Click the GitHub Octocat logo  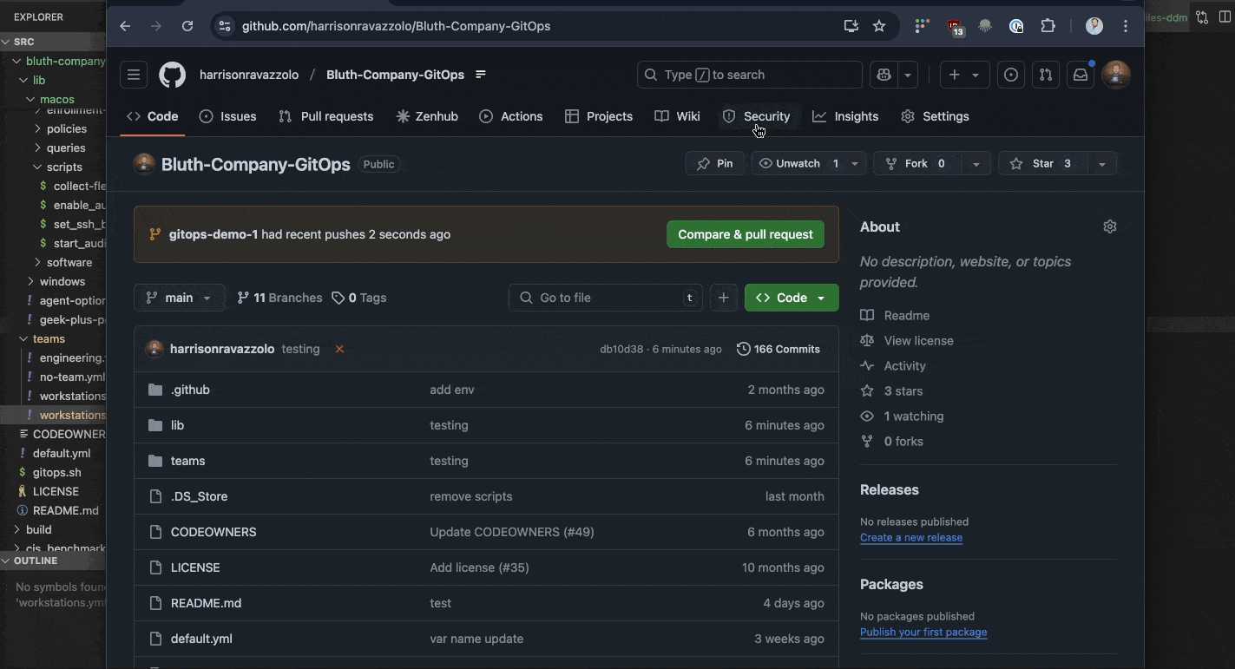173,75
